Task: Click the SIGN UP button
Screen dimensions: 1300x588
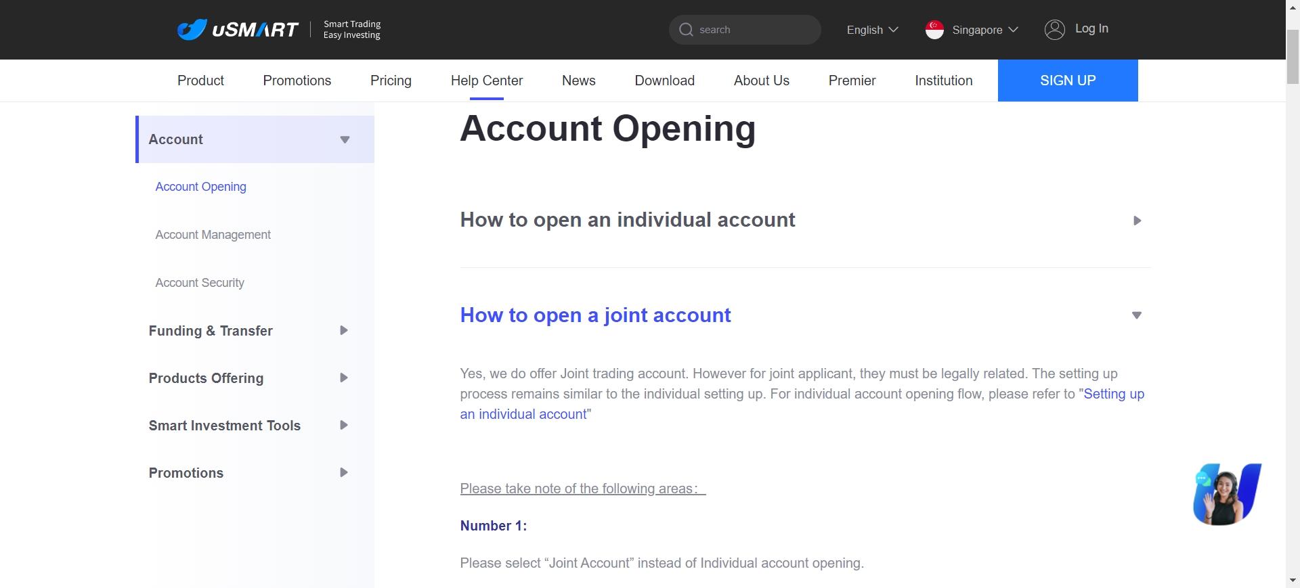Action: click(x=1068, y=81)
